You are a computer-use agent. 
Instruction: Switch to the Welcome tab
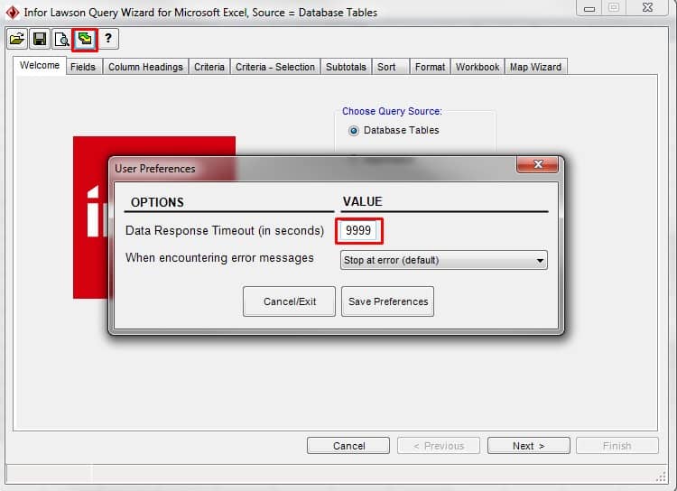pyautogui.click(x=40, y=66)
